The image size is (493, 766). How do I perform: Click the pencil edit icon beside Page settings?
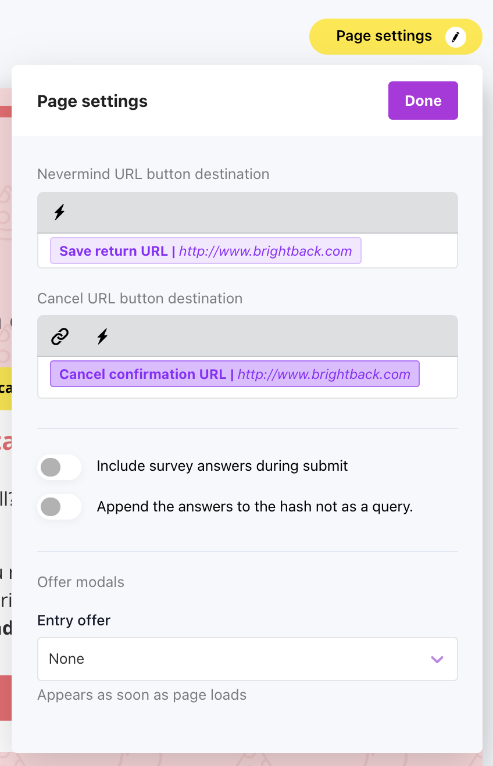point(456,37)
